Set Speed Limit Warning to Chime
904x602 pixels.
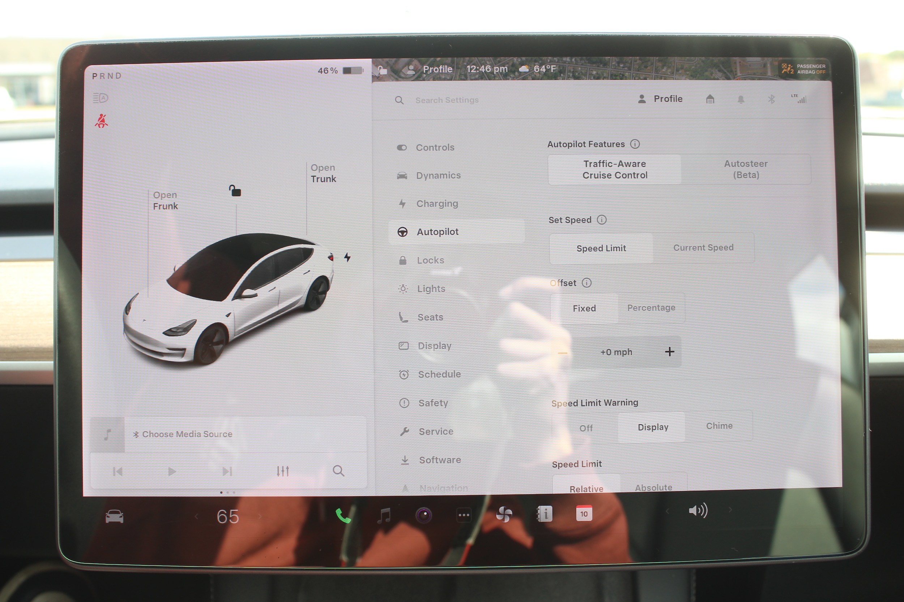click(719, 426)
